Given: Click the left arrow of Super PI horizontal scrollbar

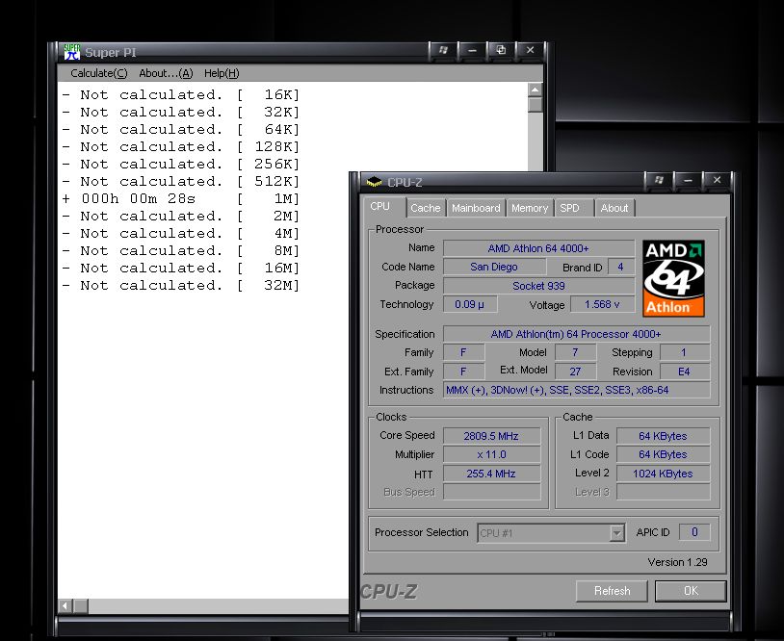Looking at the screenshot, I should click(65, 606).
